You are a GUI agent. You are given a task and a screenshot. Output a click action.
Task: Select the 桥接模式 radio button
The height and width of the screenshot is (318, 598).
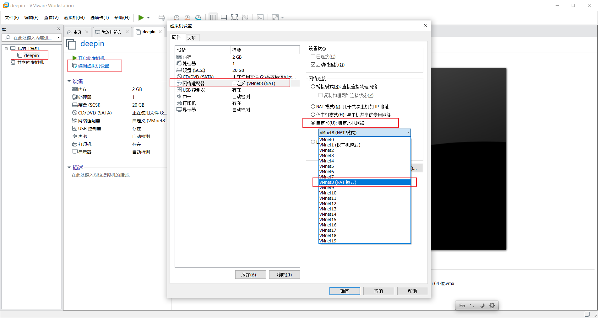pos(313,87)
